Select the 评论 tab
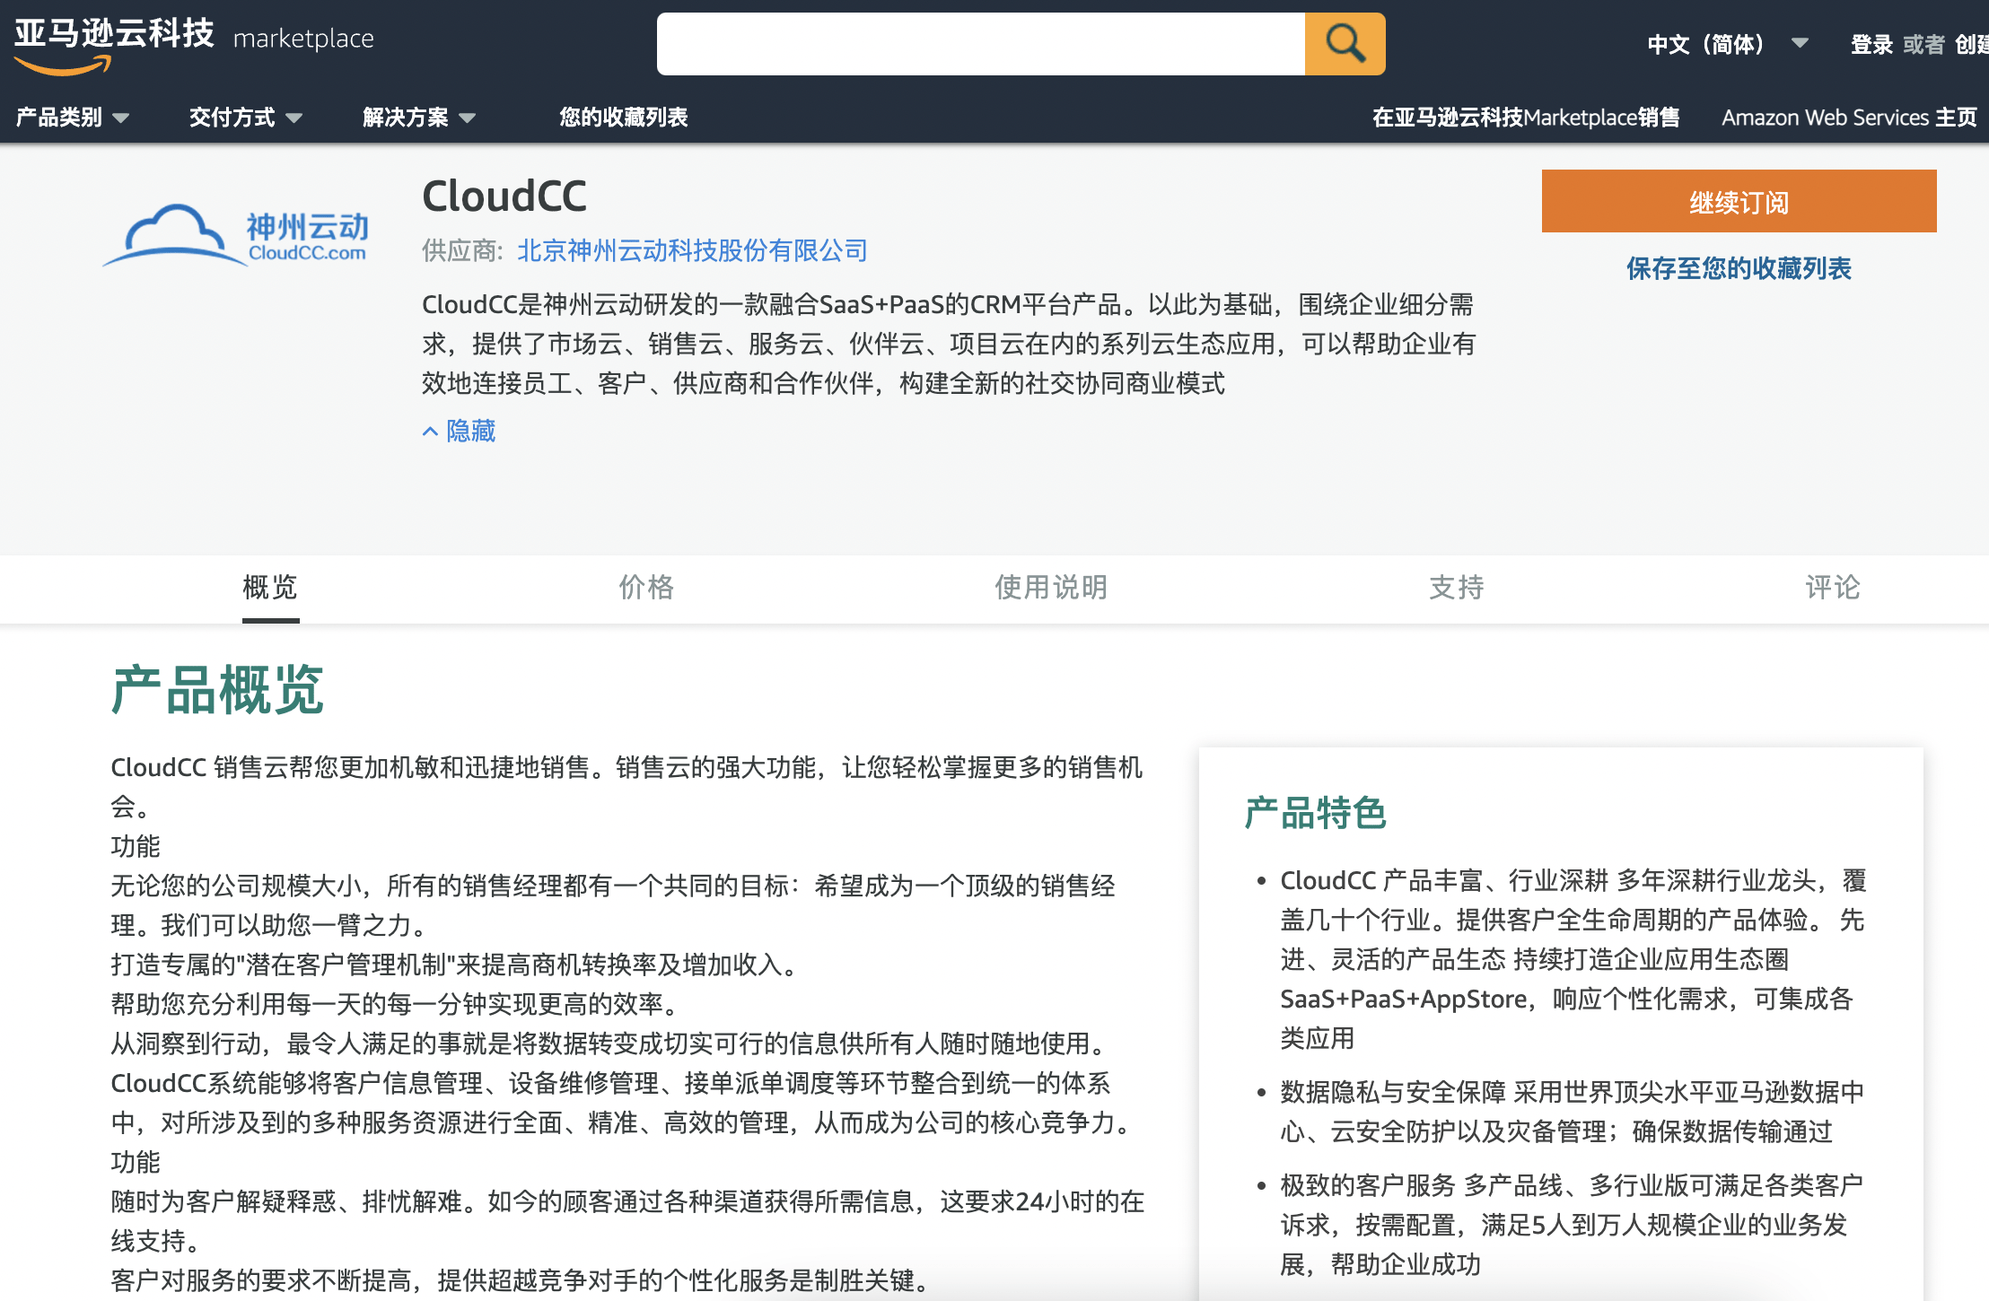This screenshot has width=1989, height=1301. (1833, 588)
